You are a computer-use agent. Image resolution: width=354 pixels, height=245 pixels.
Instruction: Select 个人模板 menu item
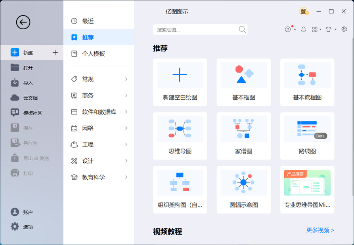point(99,54)
